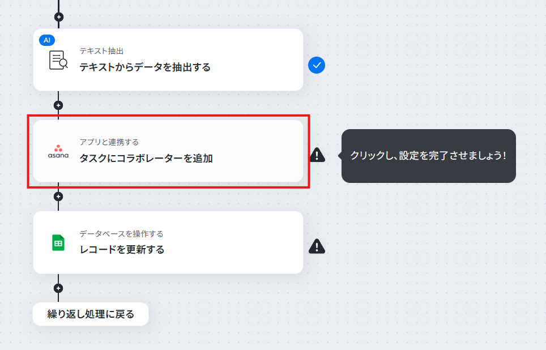
Task: Click warning triangle beside Asana step
Action: [x=317, y=155]
